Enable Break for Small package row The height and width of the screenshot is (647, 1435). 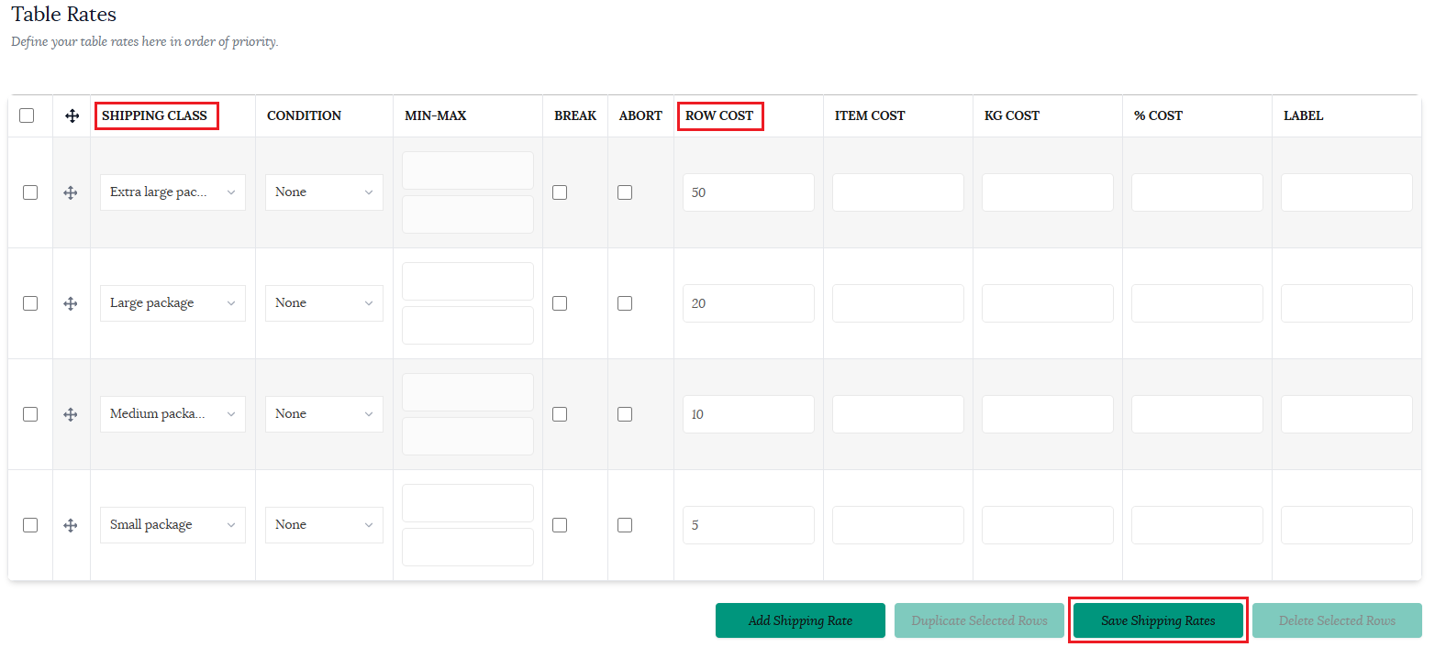(560, 525)
